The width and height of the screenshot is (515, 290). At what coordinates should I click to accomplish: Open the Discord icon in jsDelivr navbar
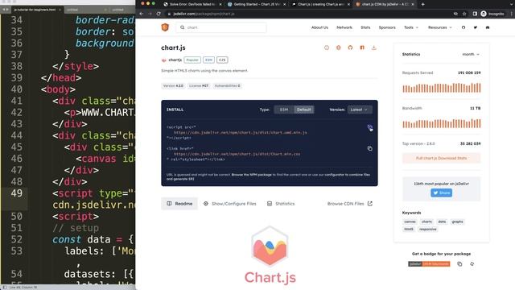point(488,27)
